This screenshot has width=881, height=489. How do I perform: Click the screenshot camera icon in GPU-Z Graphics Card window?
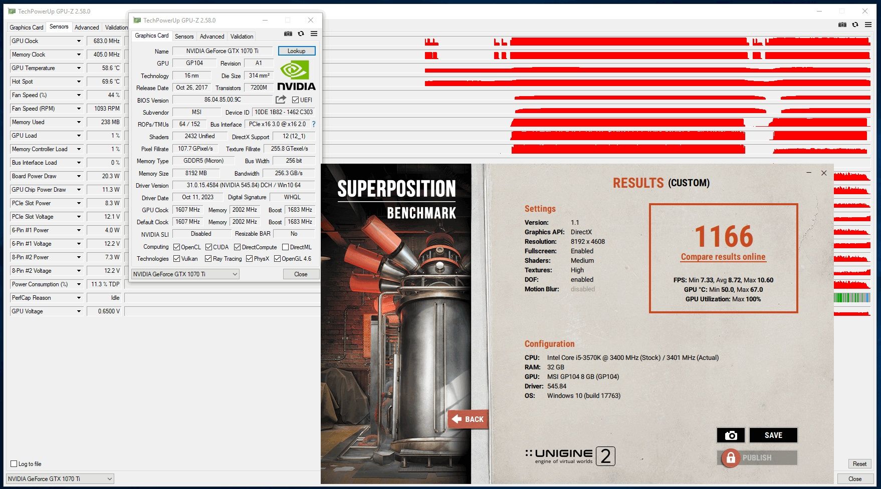tap(288, 34)
